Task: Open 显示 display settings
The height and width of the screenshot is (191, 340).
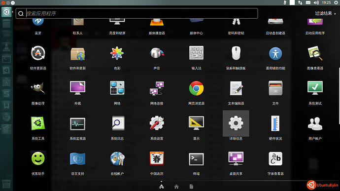Action: click(x=196, y=123)
